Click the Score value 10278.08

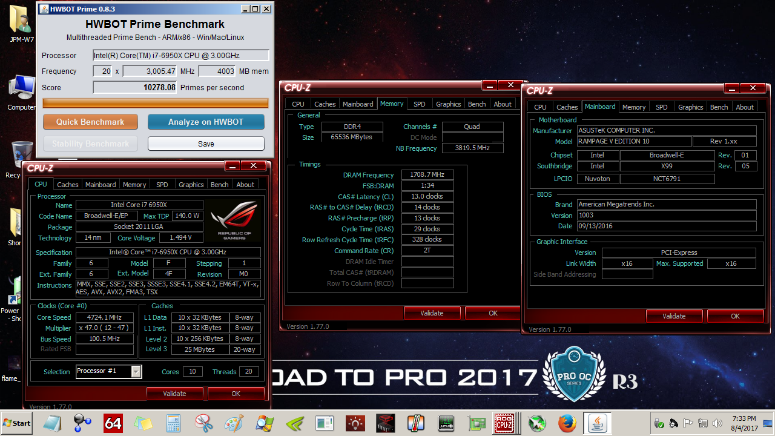pos(135,88)
